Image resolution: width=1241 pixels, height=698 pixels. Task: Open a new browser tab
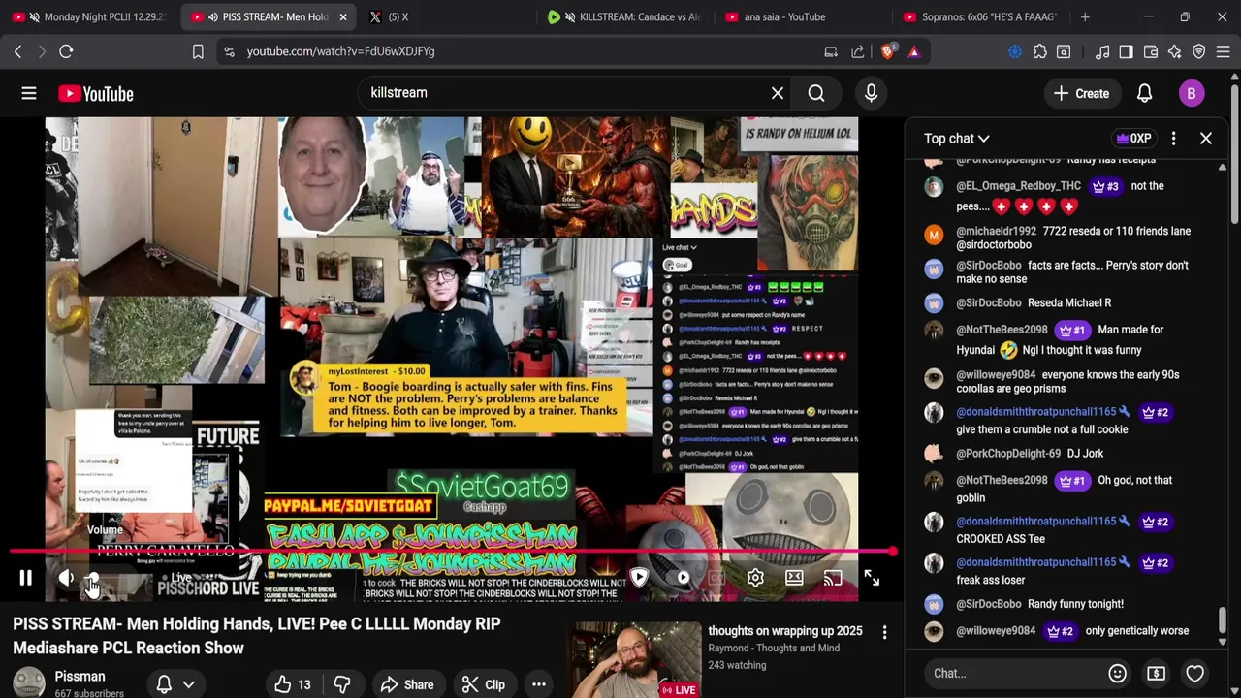point(1085,17)
